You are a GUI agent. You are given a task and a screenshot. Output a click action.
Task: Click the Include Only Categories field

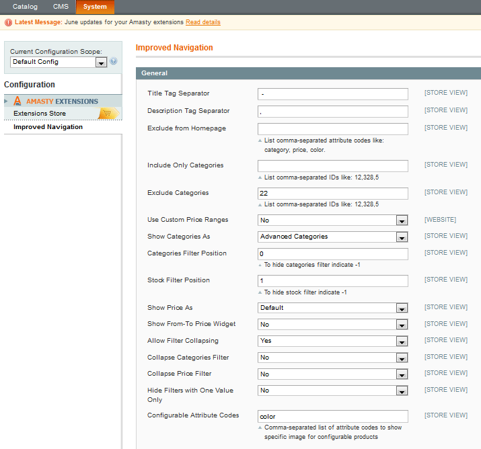(x=333, y=166)
